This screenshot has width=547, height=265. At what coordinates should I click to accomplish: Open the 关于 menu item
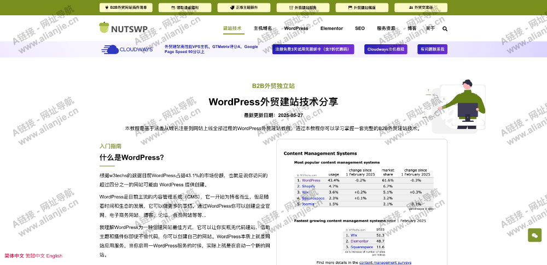click(430, 28)
